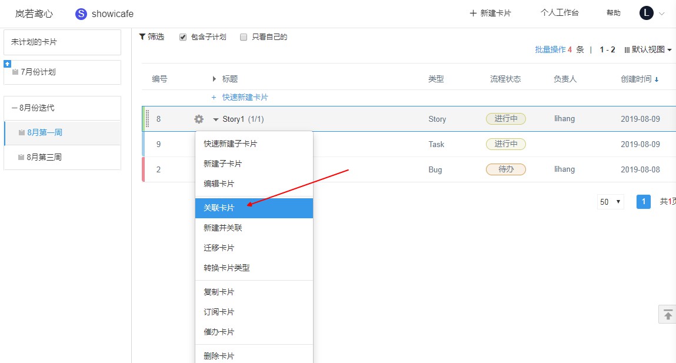The width and height of the screenshot is (676, 363).
Task: Open the 默认视图 view dropdown
Action: tap(648, 50)
